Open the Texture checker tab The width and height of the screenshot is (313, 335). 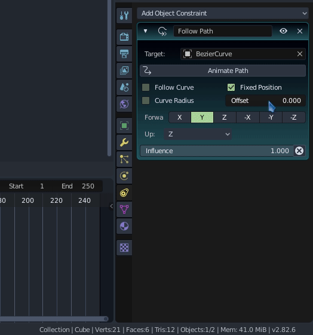click(124, 248)
